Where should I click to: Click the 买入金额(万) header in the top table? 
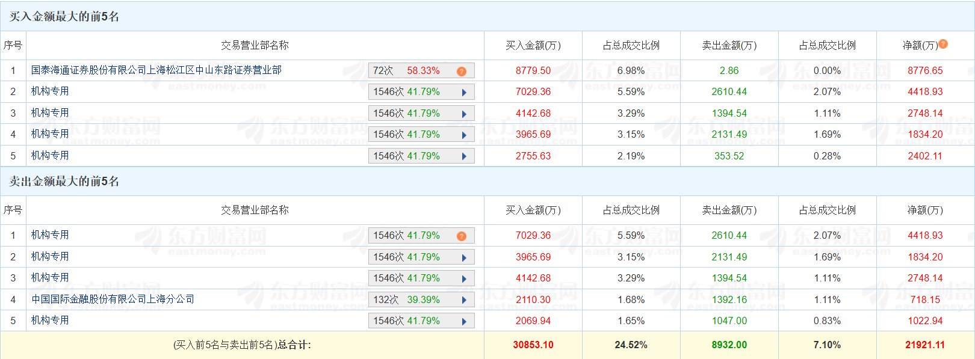click(533, 46)
